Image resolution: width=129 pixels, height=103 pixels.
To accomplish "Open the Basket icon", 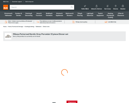I will 123,6.
